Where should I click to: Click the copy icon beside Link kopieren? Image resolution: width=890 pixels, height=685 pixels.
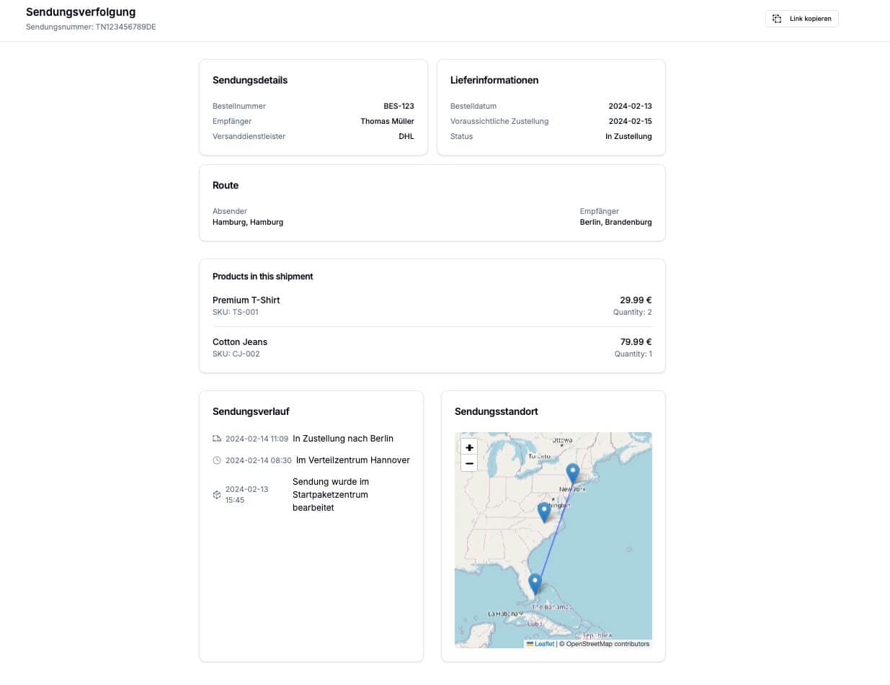776,19
